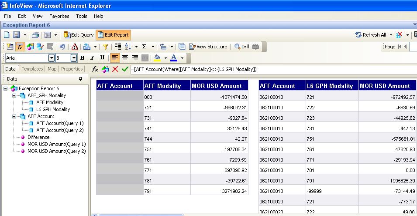Viewport: 417px width, 216px height.
Task: Click the document view mode icon
Action: click(x=48, y=35)
